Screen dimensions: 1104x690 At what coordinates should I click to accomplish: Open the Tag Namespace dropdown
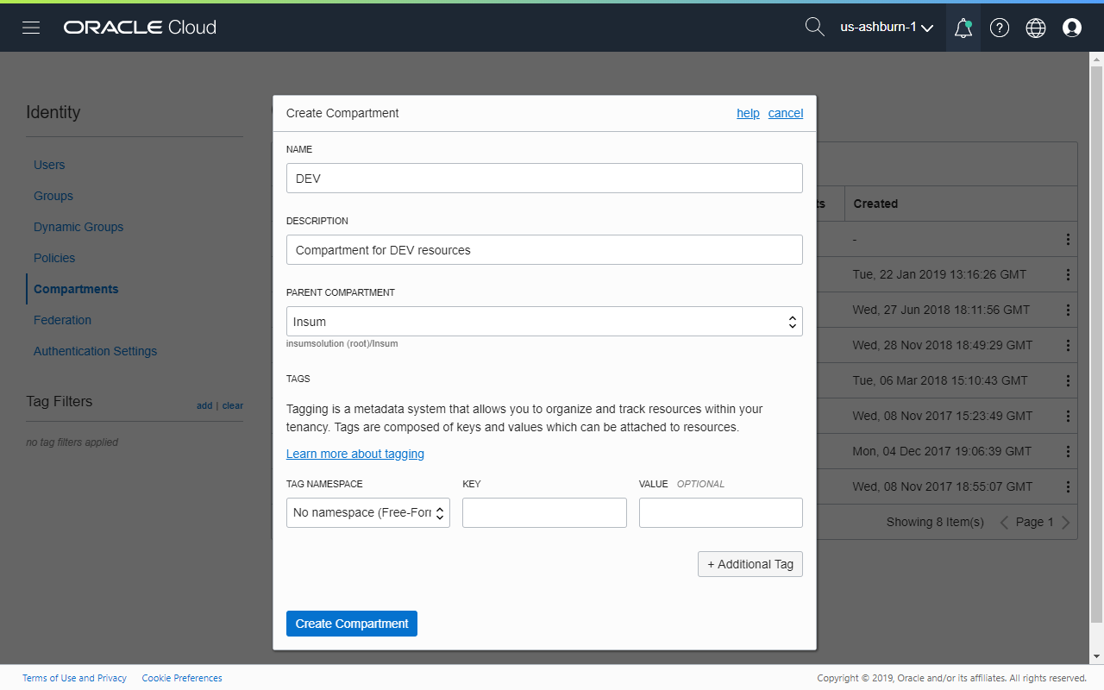coord(368,512)
